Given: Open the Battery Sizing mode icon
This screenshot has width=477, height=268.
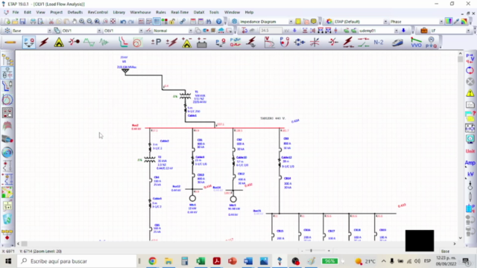Looking at the screenshot, I should pos(202,42).
